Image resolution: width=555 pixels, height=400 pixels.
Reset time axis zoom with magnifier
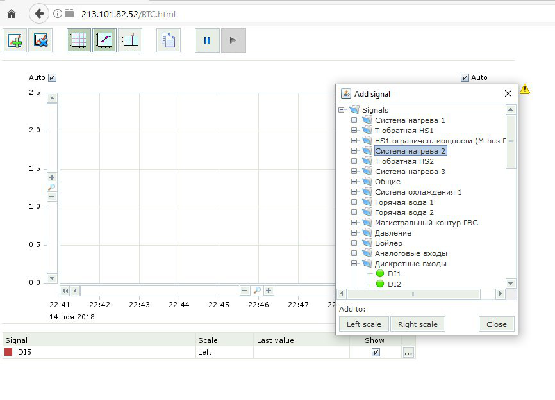click(257, 291)
